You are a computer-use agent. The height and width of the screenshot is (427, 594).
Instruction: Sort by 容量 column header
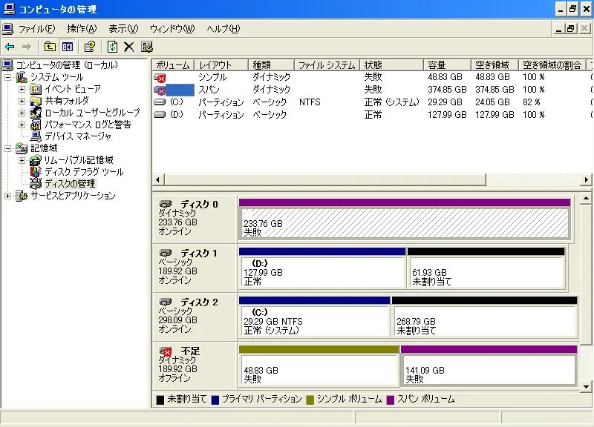point(448,65)
